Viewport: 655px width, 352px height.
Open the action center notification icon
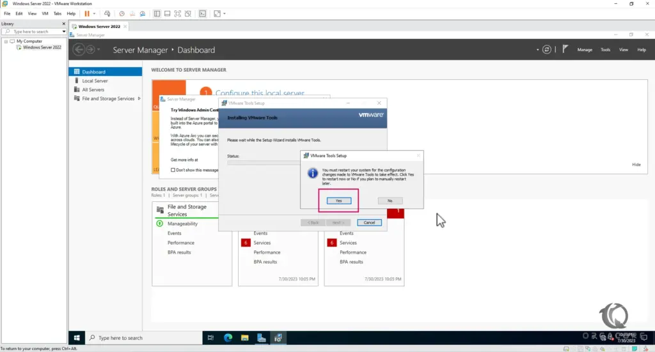[x=644, y=337]
